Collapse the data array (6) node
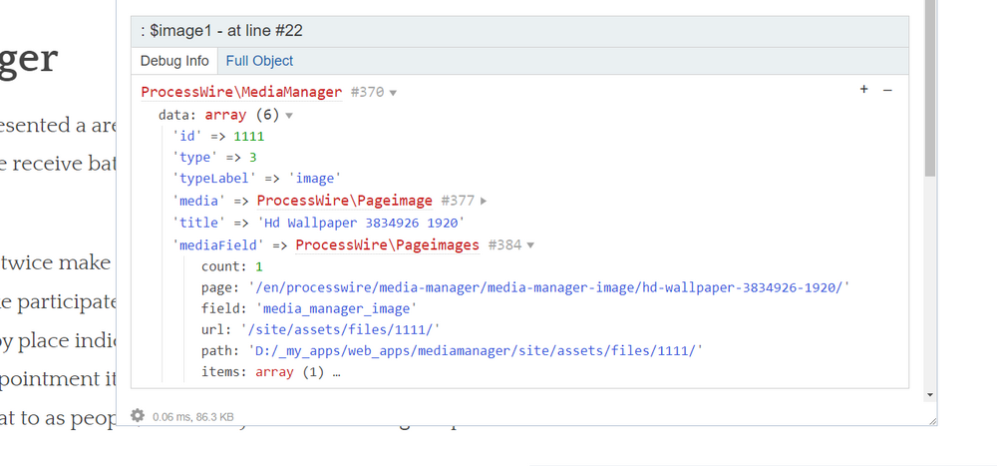The image size is (997, 466). (x=289, y=116)
